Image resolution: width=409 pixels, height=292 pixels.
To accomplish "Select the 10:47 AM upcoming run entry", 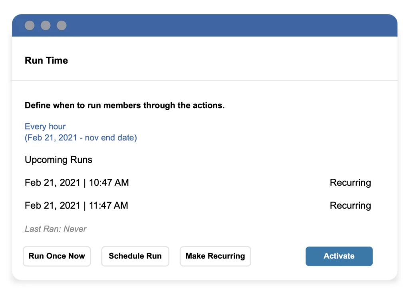I will (77, 183).
